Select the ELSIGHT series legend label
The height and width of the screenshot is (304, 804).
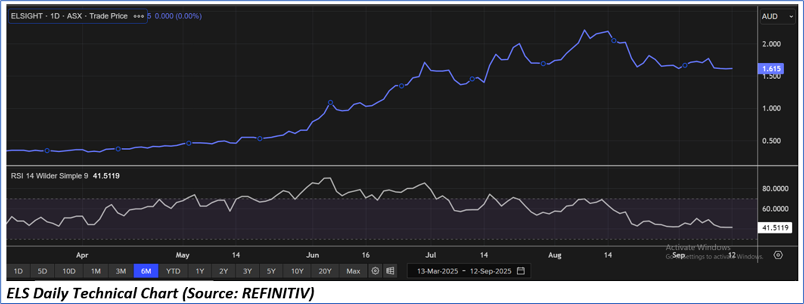pos(69,16)
